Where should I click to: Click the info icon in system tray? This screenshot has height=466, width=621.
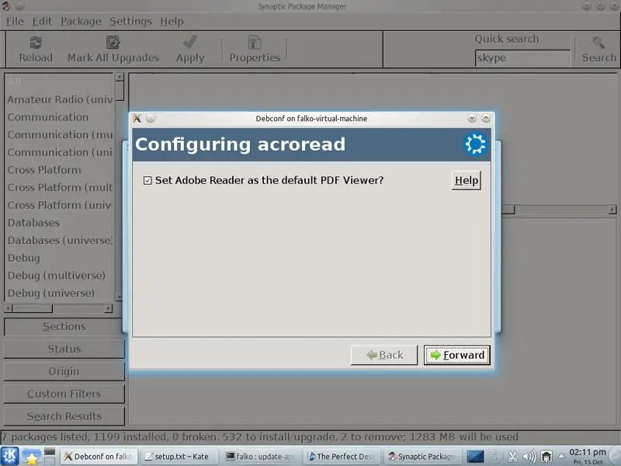point(494,457)
